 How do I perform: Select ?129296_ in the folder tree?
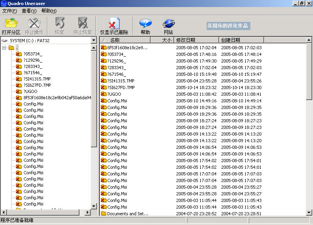pyautogui.click(x=33, y=60)
